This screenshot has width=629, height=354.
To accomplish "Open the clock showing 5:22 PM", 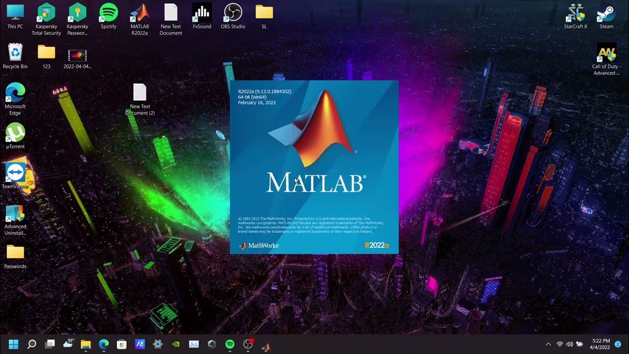I will point(600,344).
